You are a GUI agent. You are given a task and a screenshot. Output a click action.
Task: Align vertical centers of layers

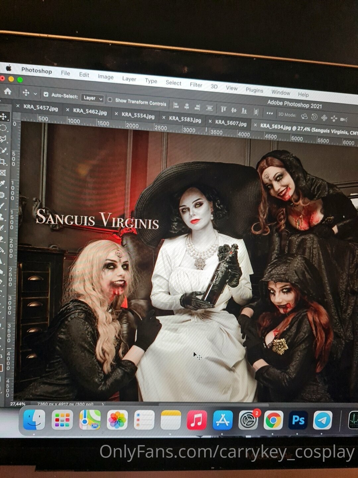click(x=234, y=110)
